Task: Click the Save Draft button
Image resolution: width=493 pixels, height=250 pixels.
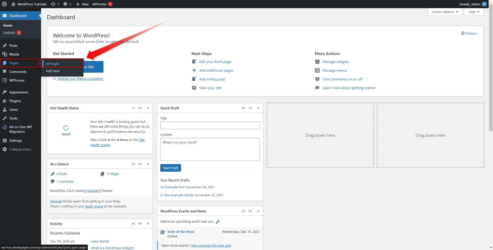Action: (x=170, y=168)
